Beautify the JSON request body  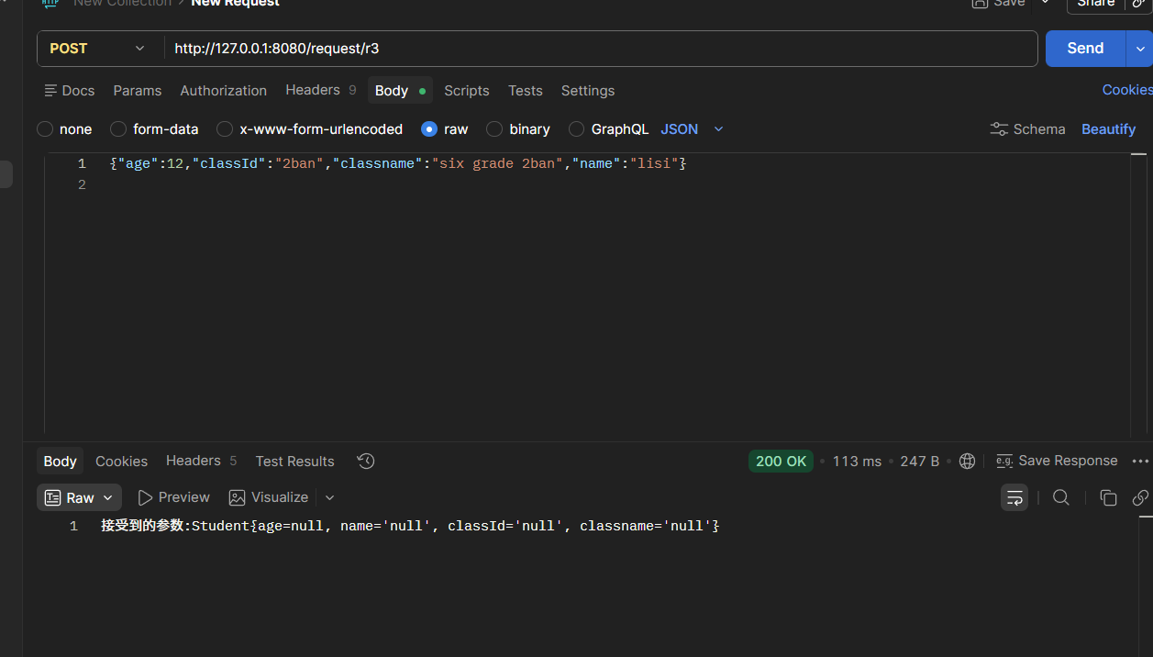1108,129
